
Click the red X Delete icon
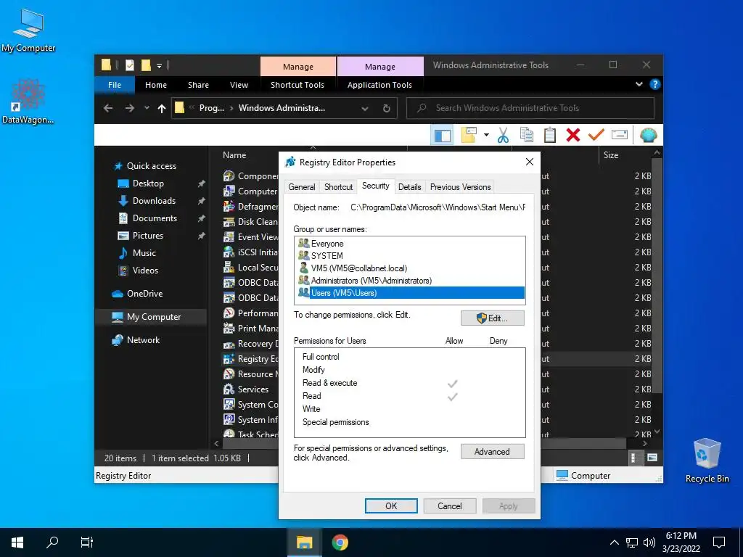tap(573, 136)
